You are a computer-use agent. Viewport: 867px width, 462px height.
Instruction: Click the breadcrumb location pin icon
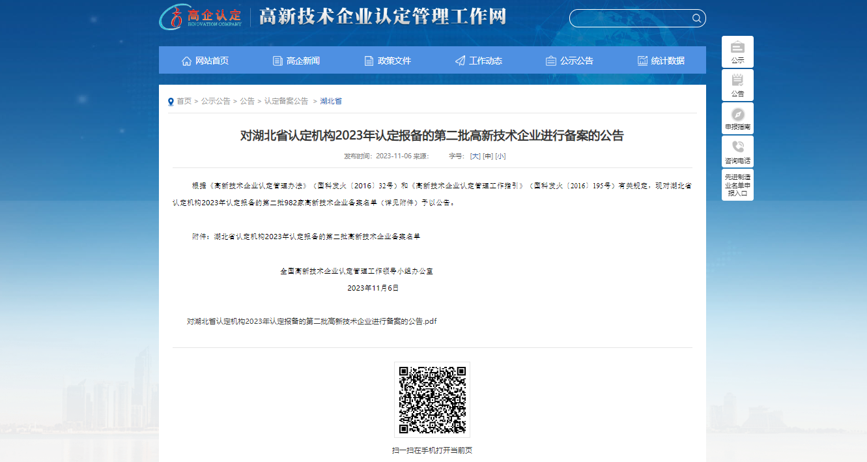coord(171,102)
